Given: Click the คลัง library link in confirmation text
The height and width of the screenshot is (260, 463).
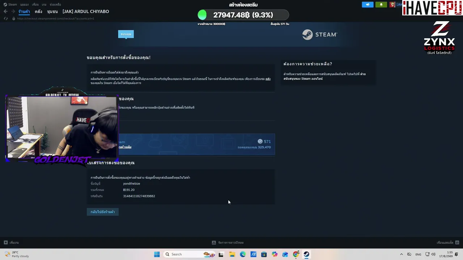Looking at the screenshot, I should (268, 79).
